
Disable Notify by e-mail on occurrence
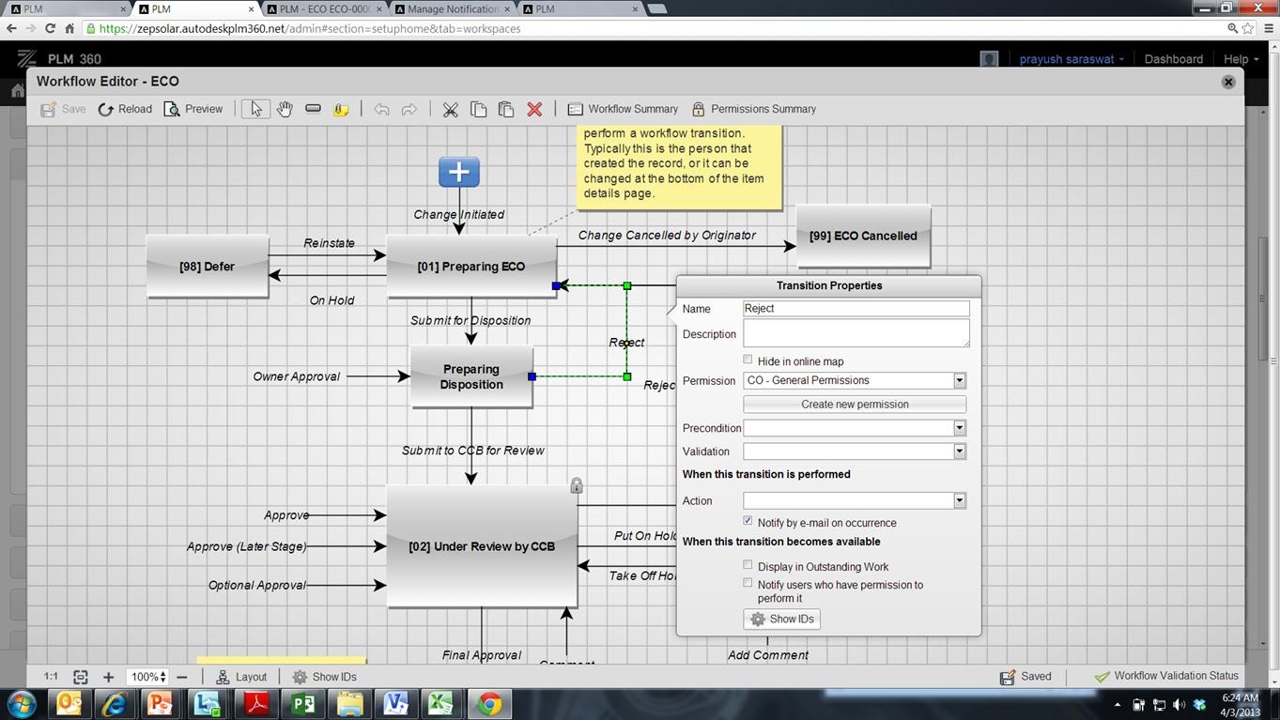(748, 520)
